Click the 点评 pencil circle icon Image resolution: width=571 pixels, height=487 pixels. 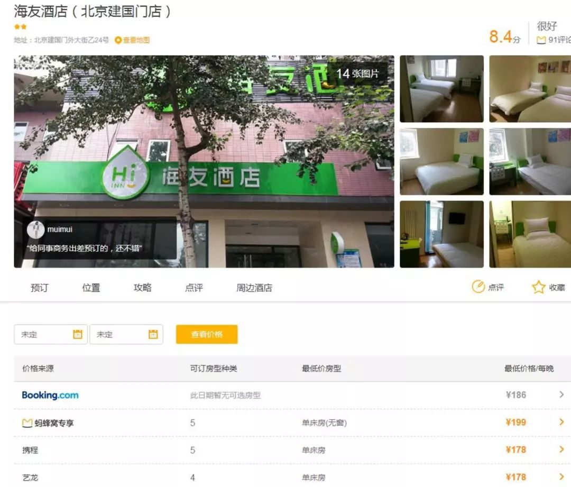[x=478, y=287]
